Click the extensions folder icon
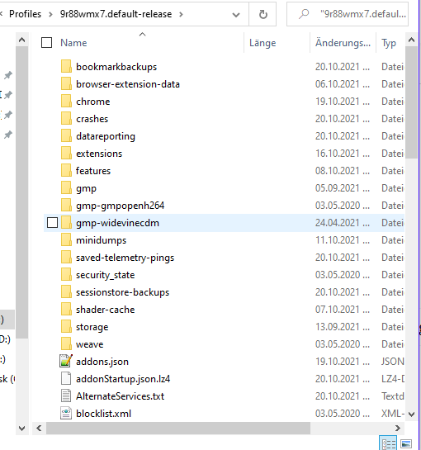Viewport: 421px width, 450px height. [66, 154]
